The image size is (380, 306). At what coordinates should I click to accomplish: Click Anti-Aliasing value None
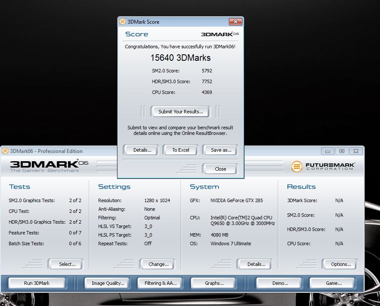pos(149,209)
